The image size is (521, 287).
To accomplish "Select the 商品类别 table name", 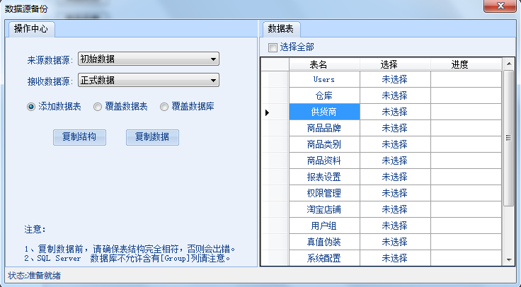I will pos(324,144).
